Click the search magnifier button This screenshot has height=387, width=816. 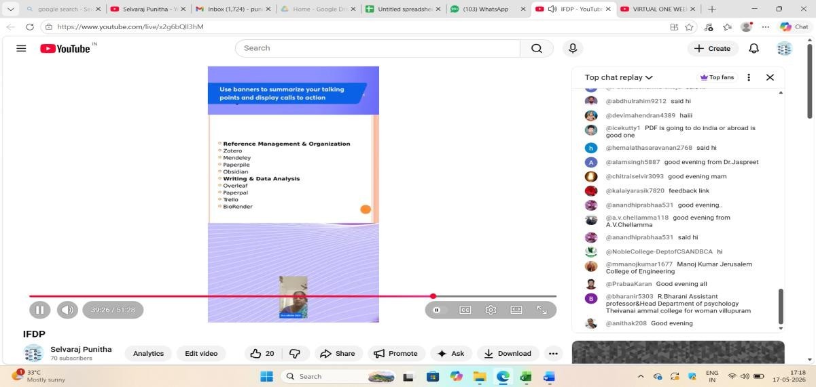point(537,48)
